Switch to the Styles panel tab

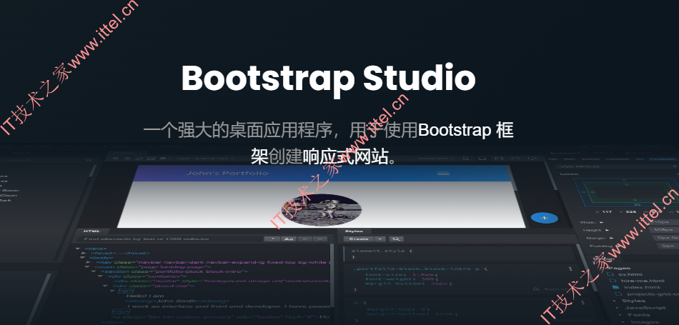(x=353, y=231)
